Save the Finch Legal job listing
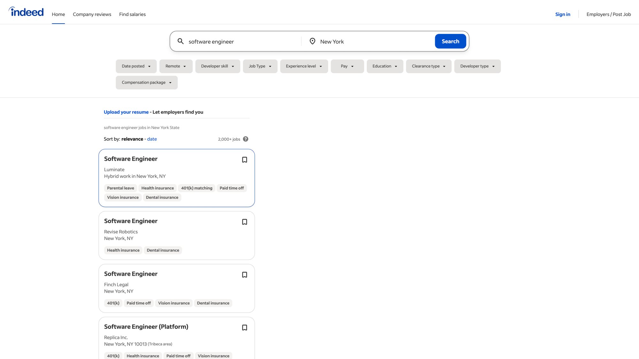Viewport: 639px width, 359px height. click(x=244, y=275)
